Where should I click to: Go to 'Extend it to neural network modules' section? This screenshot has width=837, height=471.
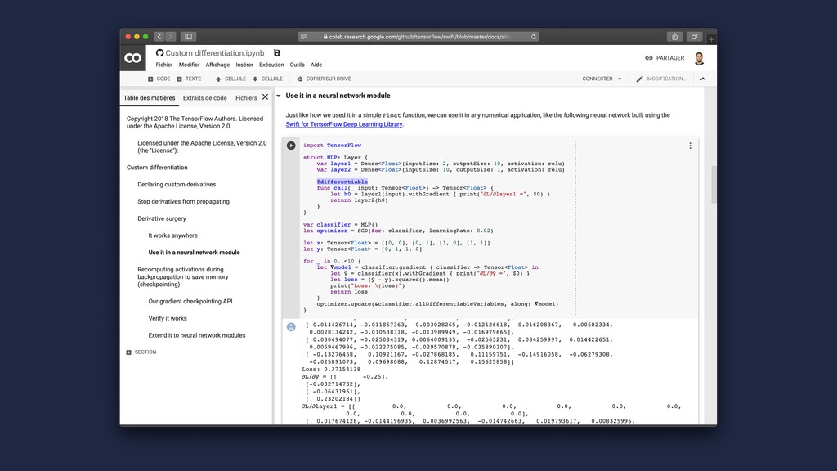(x=197, y=335)
